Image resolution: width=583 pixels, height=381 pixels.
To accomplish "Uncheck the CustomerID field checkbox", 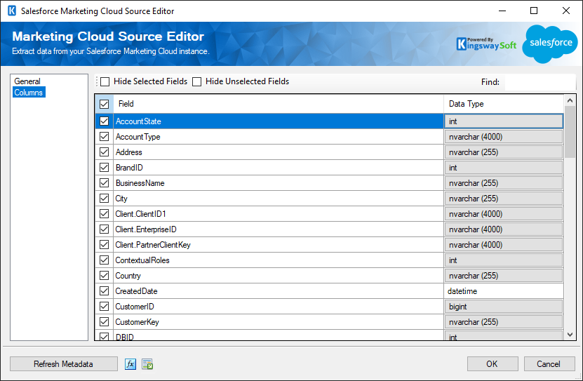I will [x=104, y=307].
